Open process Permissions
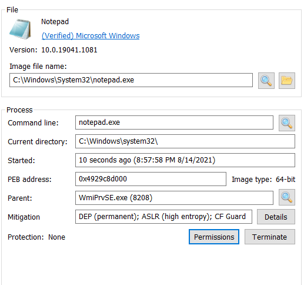 [214, 237]
